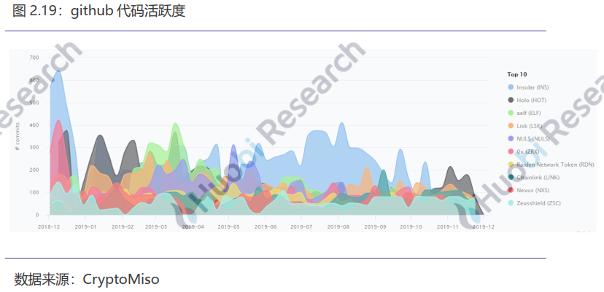Click the 2019-01 x-axis label
The height and width of the screenshot is (292, 604).
click(x=86, y=227)
